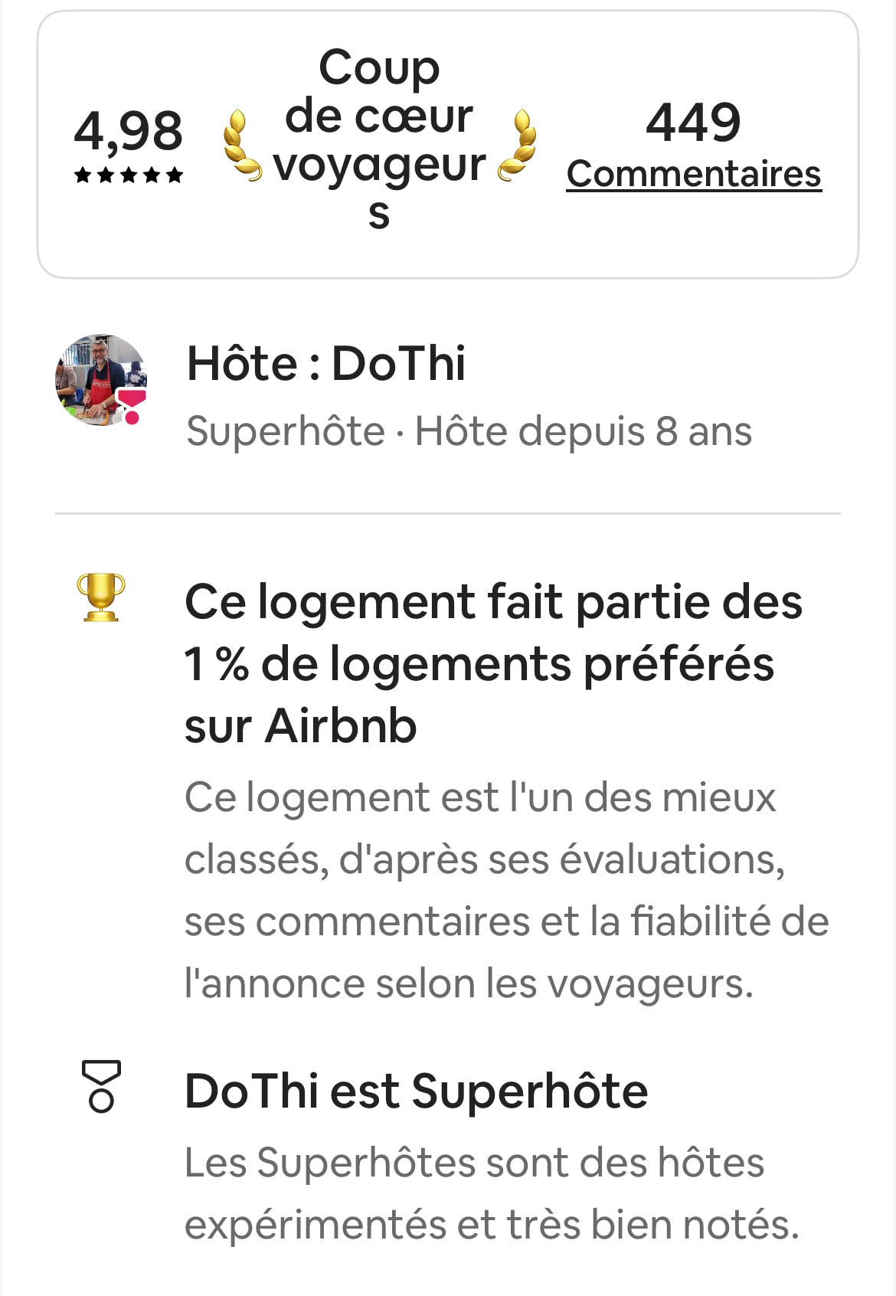Tap the gold trophy icon
Screen dimensions: 896x1296
pos(101,597)
